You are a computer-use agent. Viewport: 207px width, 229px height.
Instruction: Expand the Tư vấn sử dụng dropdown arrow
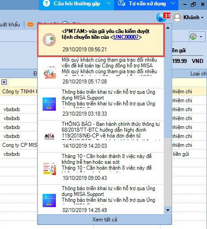173,3
